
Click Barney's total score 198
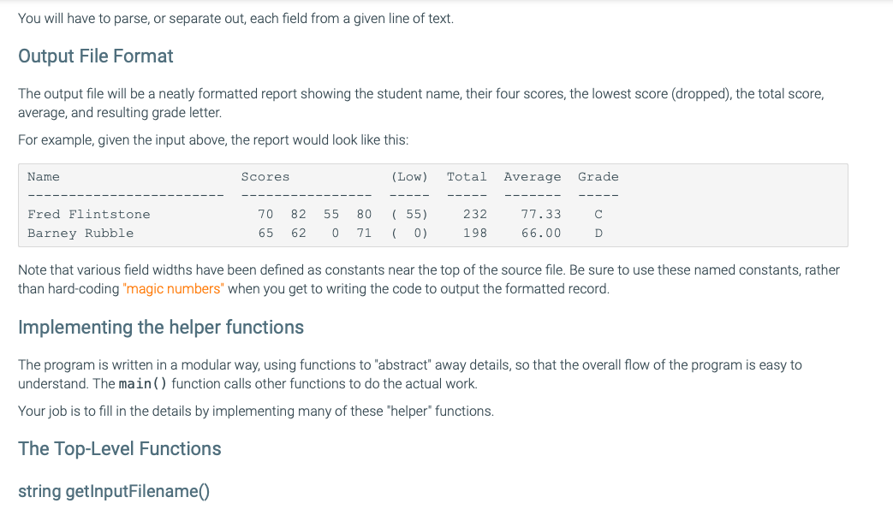pyautogui.click(x=474, y=233)
